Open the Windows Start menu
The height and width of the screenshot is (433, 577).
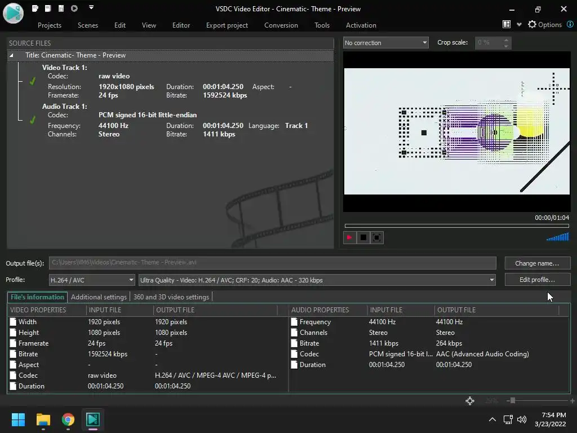(x=18, y=419)
